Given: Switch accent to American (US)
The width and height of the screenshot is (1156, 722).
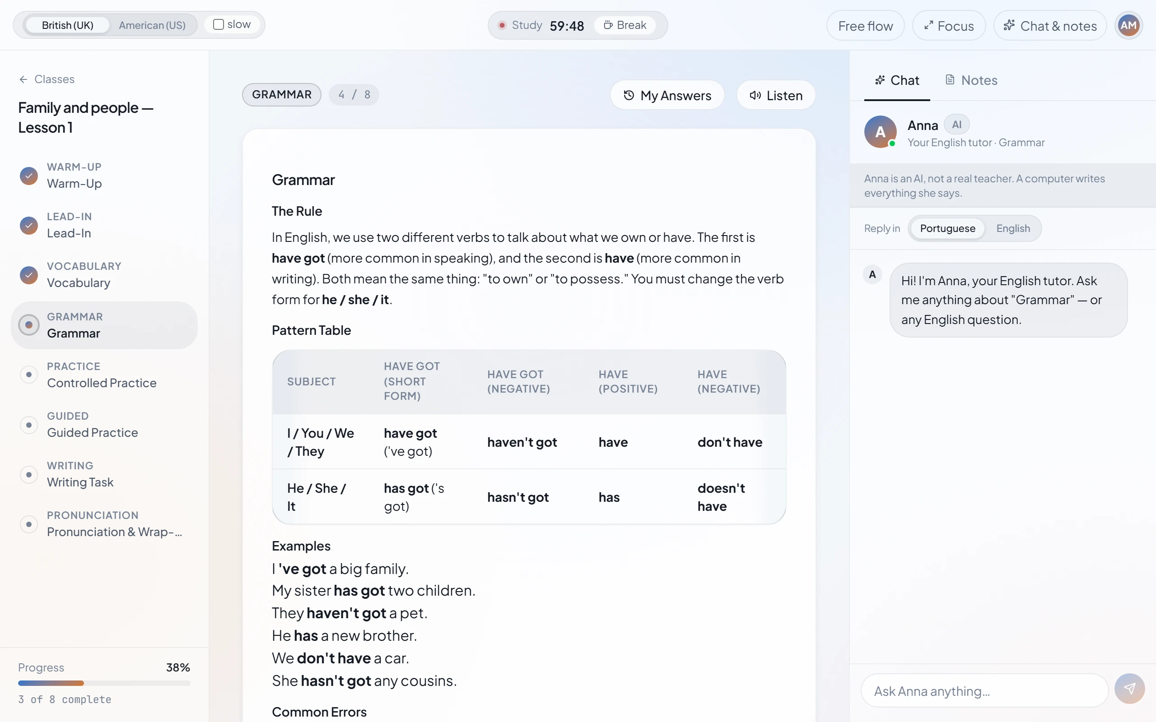Looking at the screenshot, I should point(152,25).
